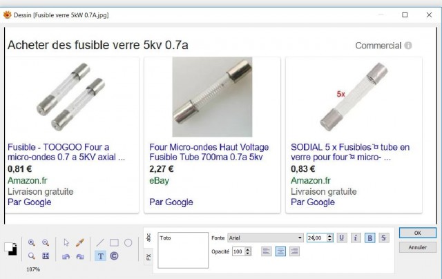Screen dimensions: 442x279
Task: Select the ellipse shape tool
Action: (x=128, y=242)
